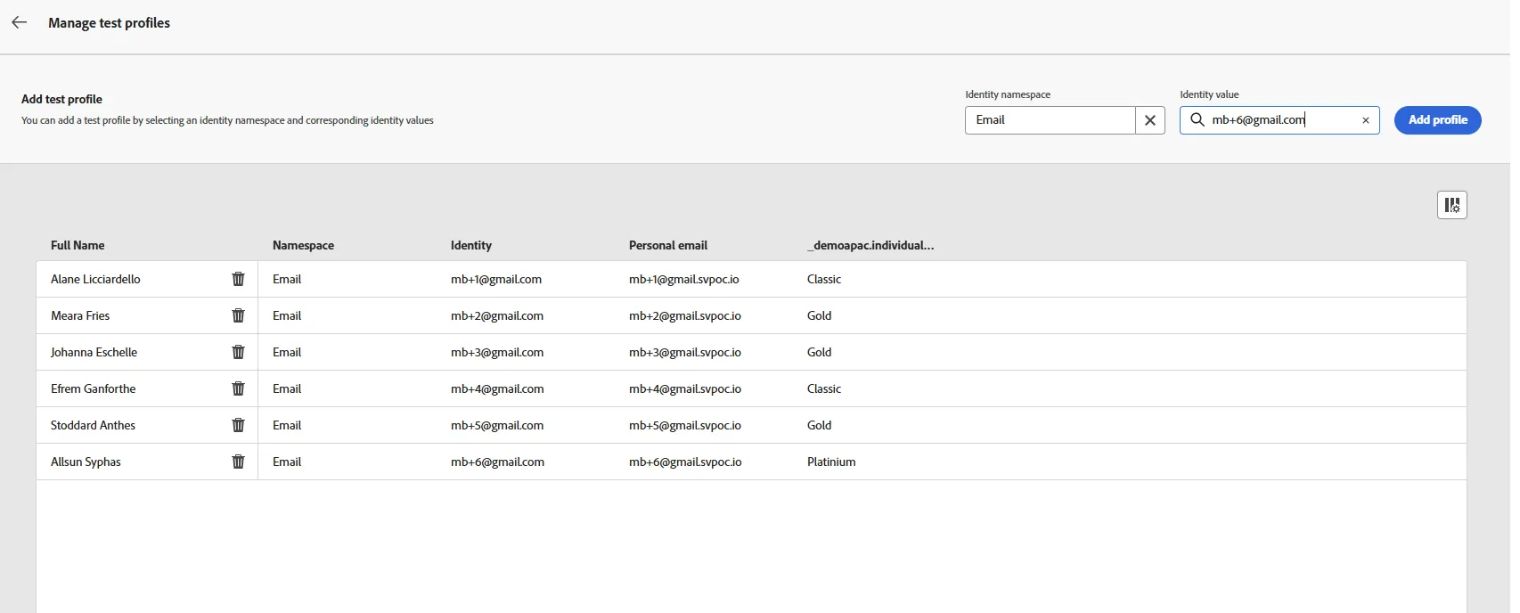Delete Alane Licciardello's test profile
Image resolution: width=1520 pixels, height=613 pixels.
[238, 279]
